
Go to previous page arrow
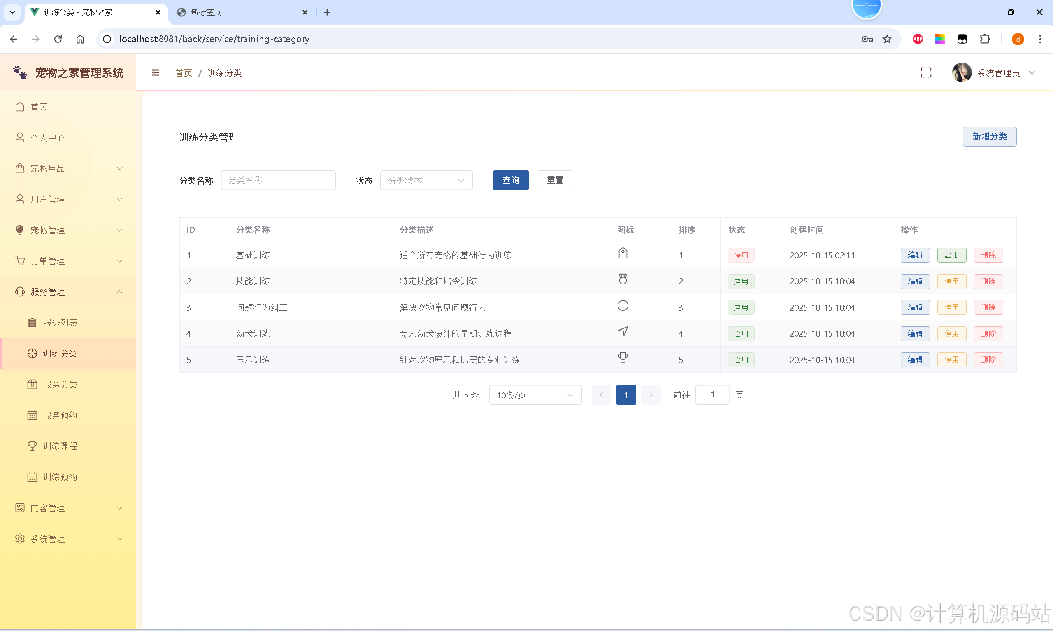pyautogui.click(x=601, y=395)
